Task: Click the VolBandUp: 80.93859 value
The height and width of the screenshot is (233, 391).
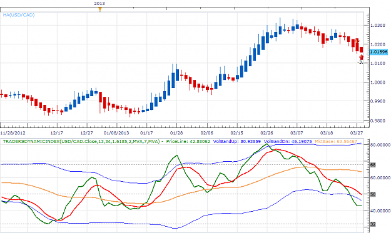Action: [237, 142]
